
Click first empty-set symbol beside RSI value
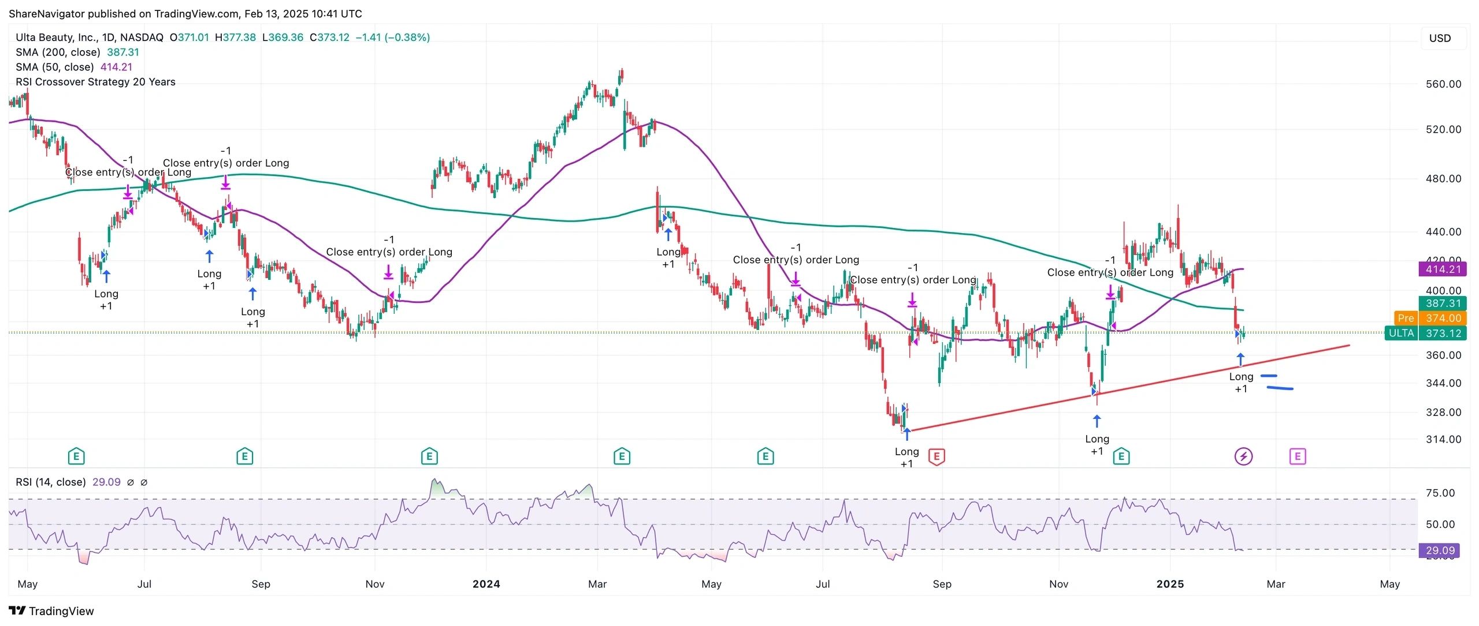[x=131, y=482]
